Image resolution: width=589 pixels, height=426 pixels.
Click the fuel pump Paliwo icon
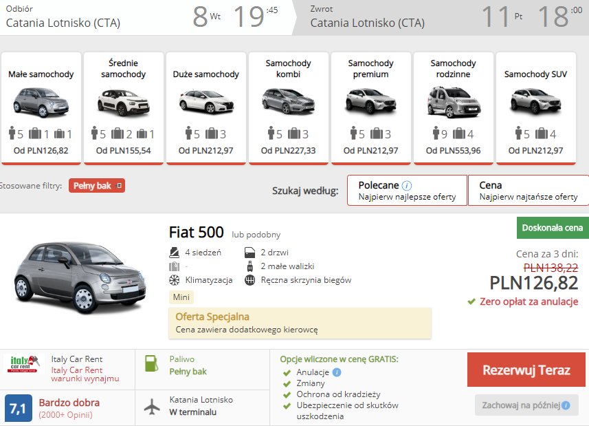(x=152, y=363)
